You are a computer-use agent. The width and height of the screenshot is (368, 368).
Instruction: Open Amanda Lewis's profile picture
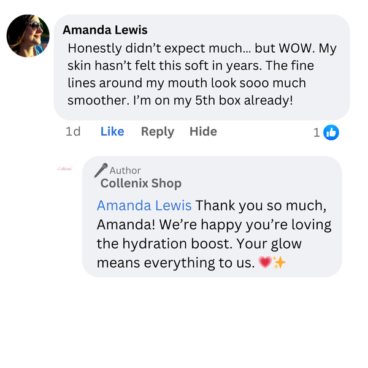coord(28,36)
